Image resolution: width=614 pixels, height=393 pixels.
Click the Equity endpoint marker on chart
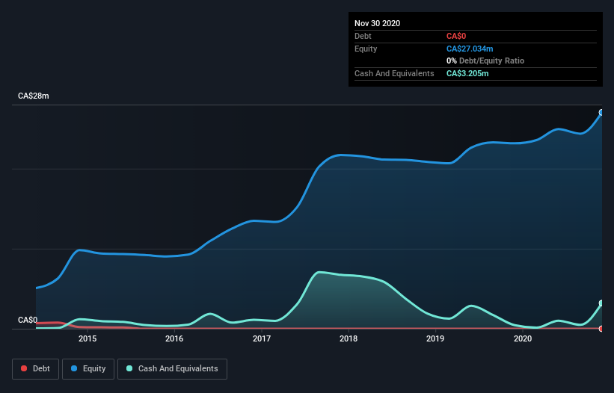point(601,113)
